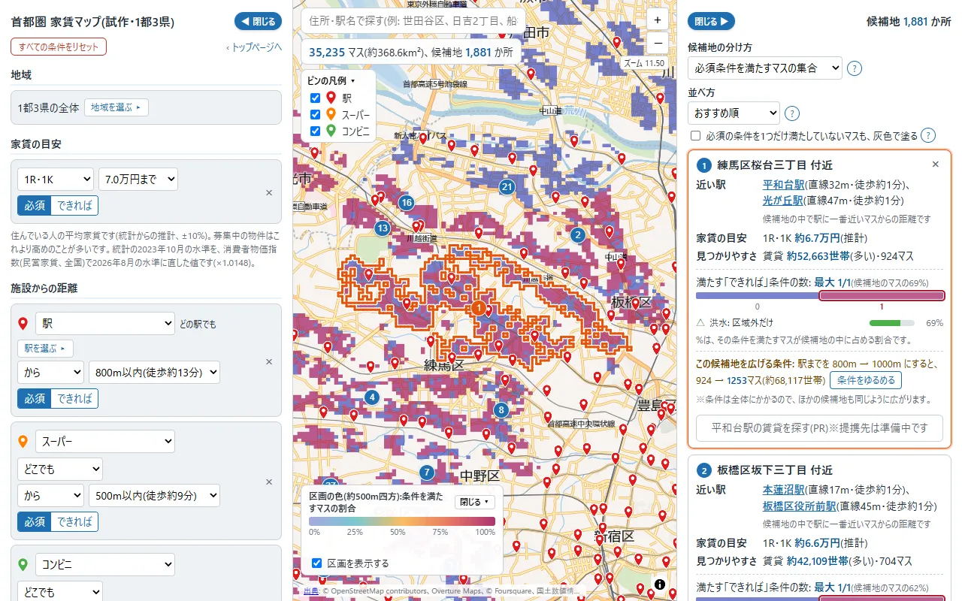Click orange marker 1 on the map

pyautogui.click(x=478, y=307)
